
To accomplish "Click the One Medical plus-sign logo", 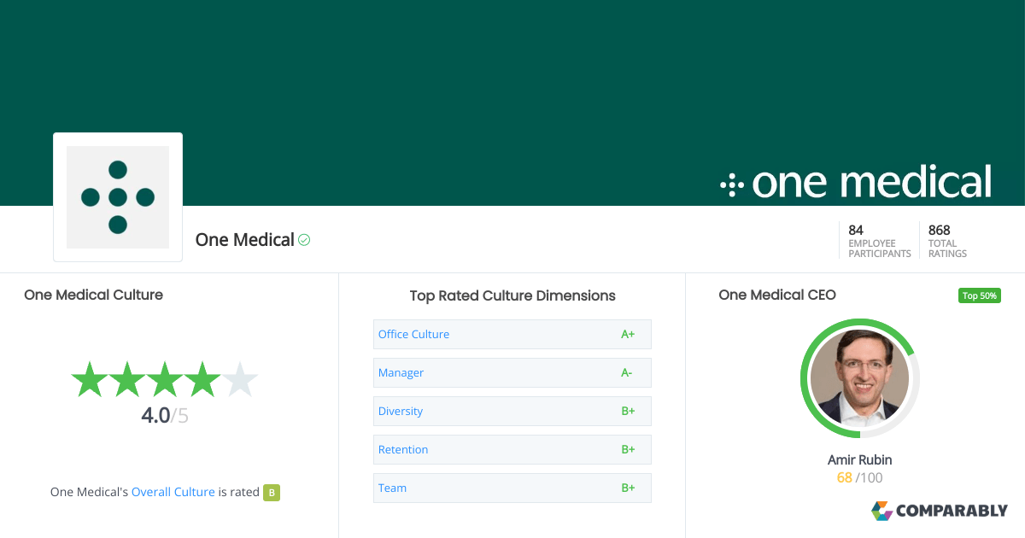I will click(117, 196).
